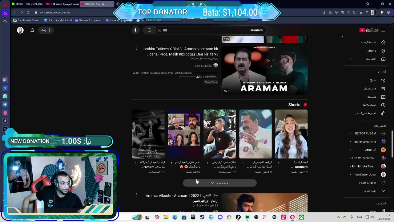This screenshot has height=222, width=394.
Task: Open a new browser tab
Action: point(118,4)
